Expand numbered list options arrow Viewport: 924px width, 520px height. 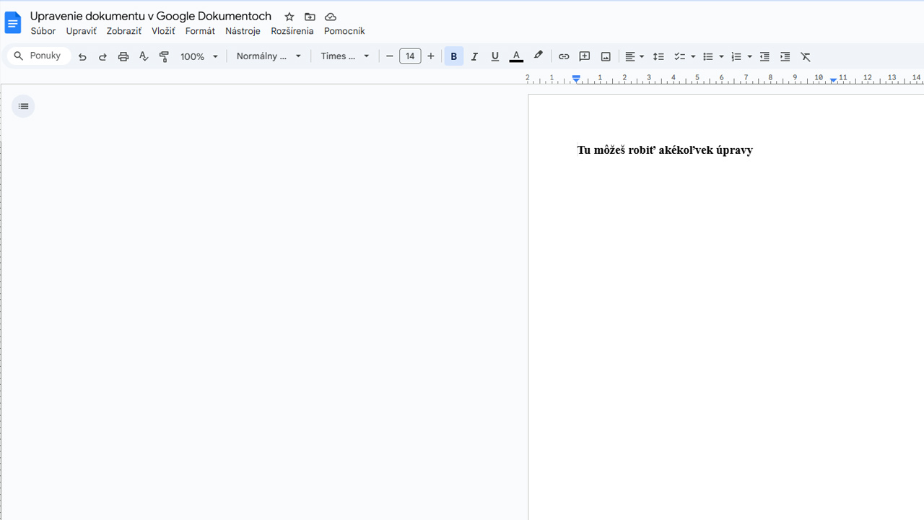click(749, 56)
